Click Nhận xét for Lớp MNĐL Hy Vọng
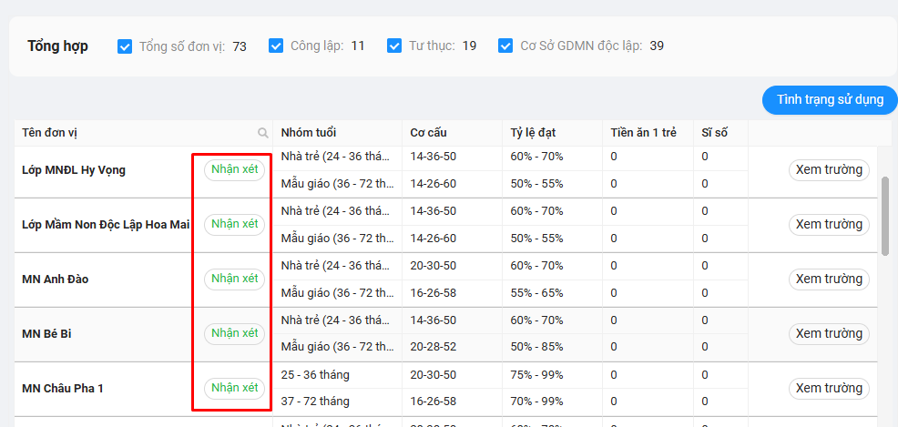 [234, 169]
